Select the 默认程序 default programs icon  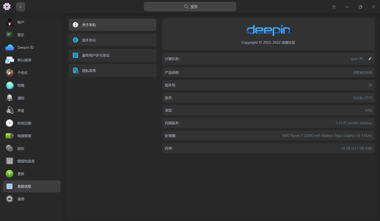(10, 60)
